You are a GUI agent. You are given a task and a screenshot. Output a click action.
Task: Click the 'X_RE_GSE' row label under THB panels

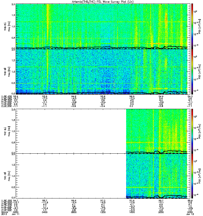(6, 96)
